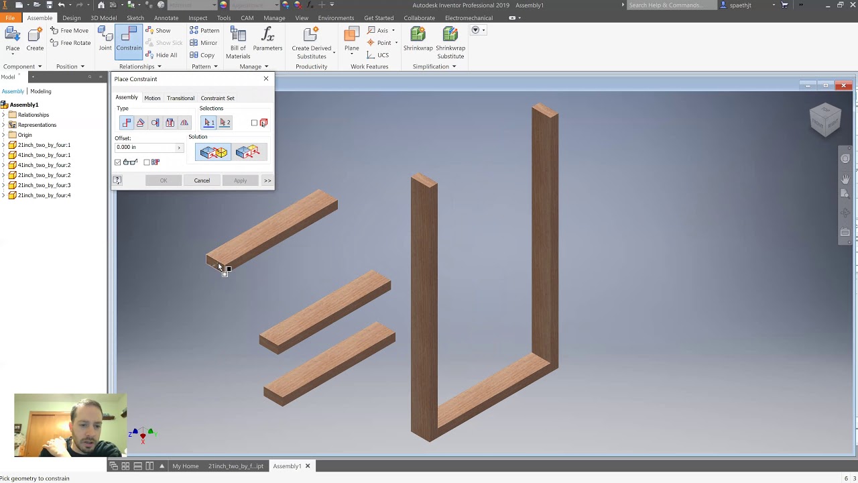Switch browser to the Modeling tab

click(x=41, y=91)
